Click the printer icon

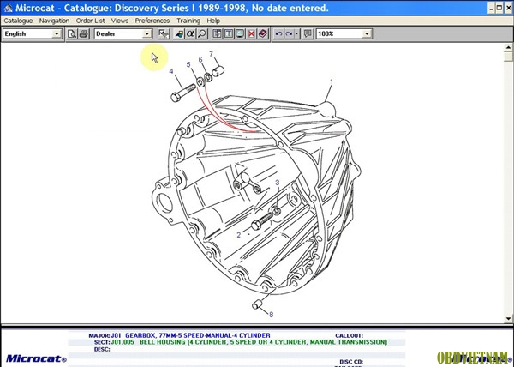click(84, 33)
